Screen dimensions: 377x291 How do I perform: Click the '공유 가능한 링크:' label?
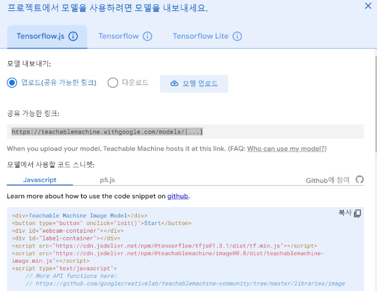[33, 113]
